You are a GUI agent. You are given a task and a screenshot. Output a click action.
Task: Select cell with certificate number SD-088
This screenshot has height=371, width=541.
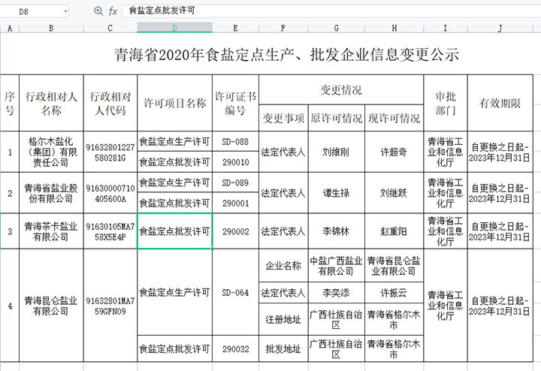235,141
